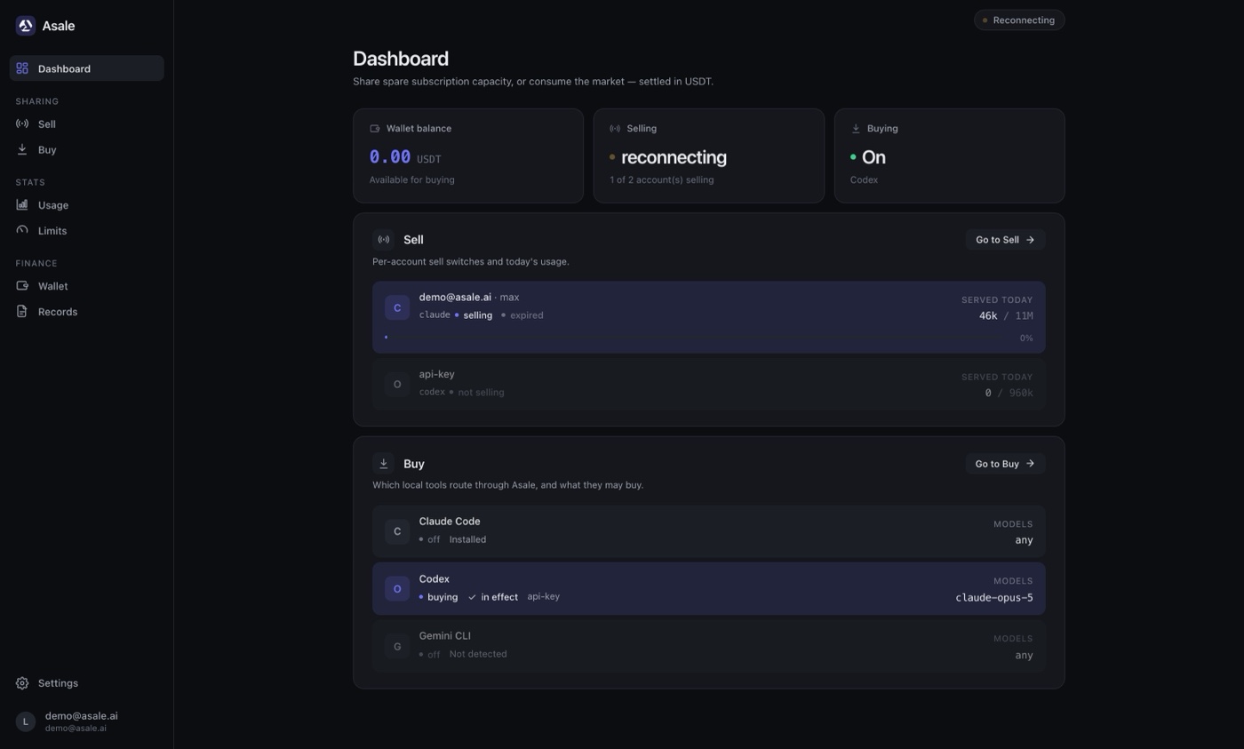This screenshot has height=749, width=1244.
Task: Click the Settings gear icon
Action: [x=22, y=683]
